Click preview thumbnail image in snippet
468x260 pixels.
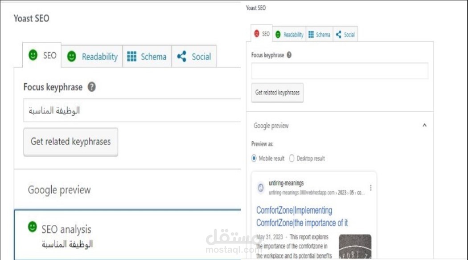click(355, 246)
